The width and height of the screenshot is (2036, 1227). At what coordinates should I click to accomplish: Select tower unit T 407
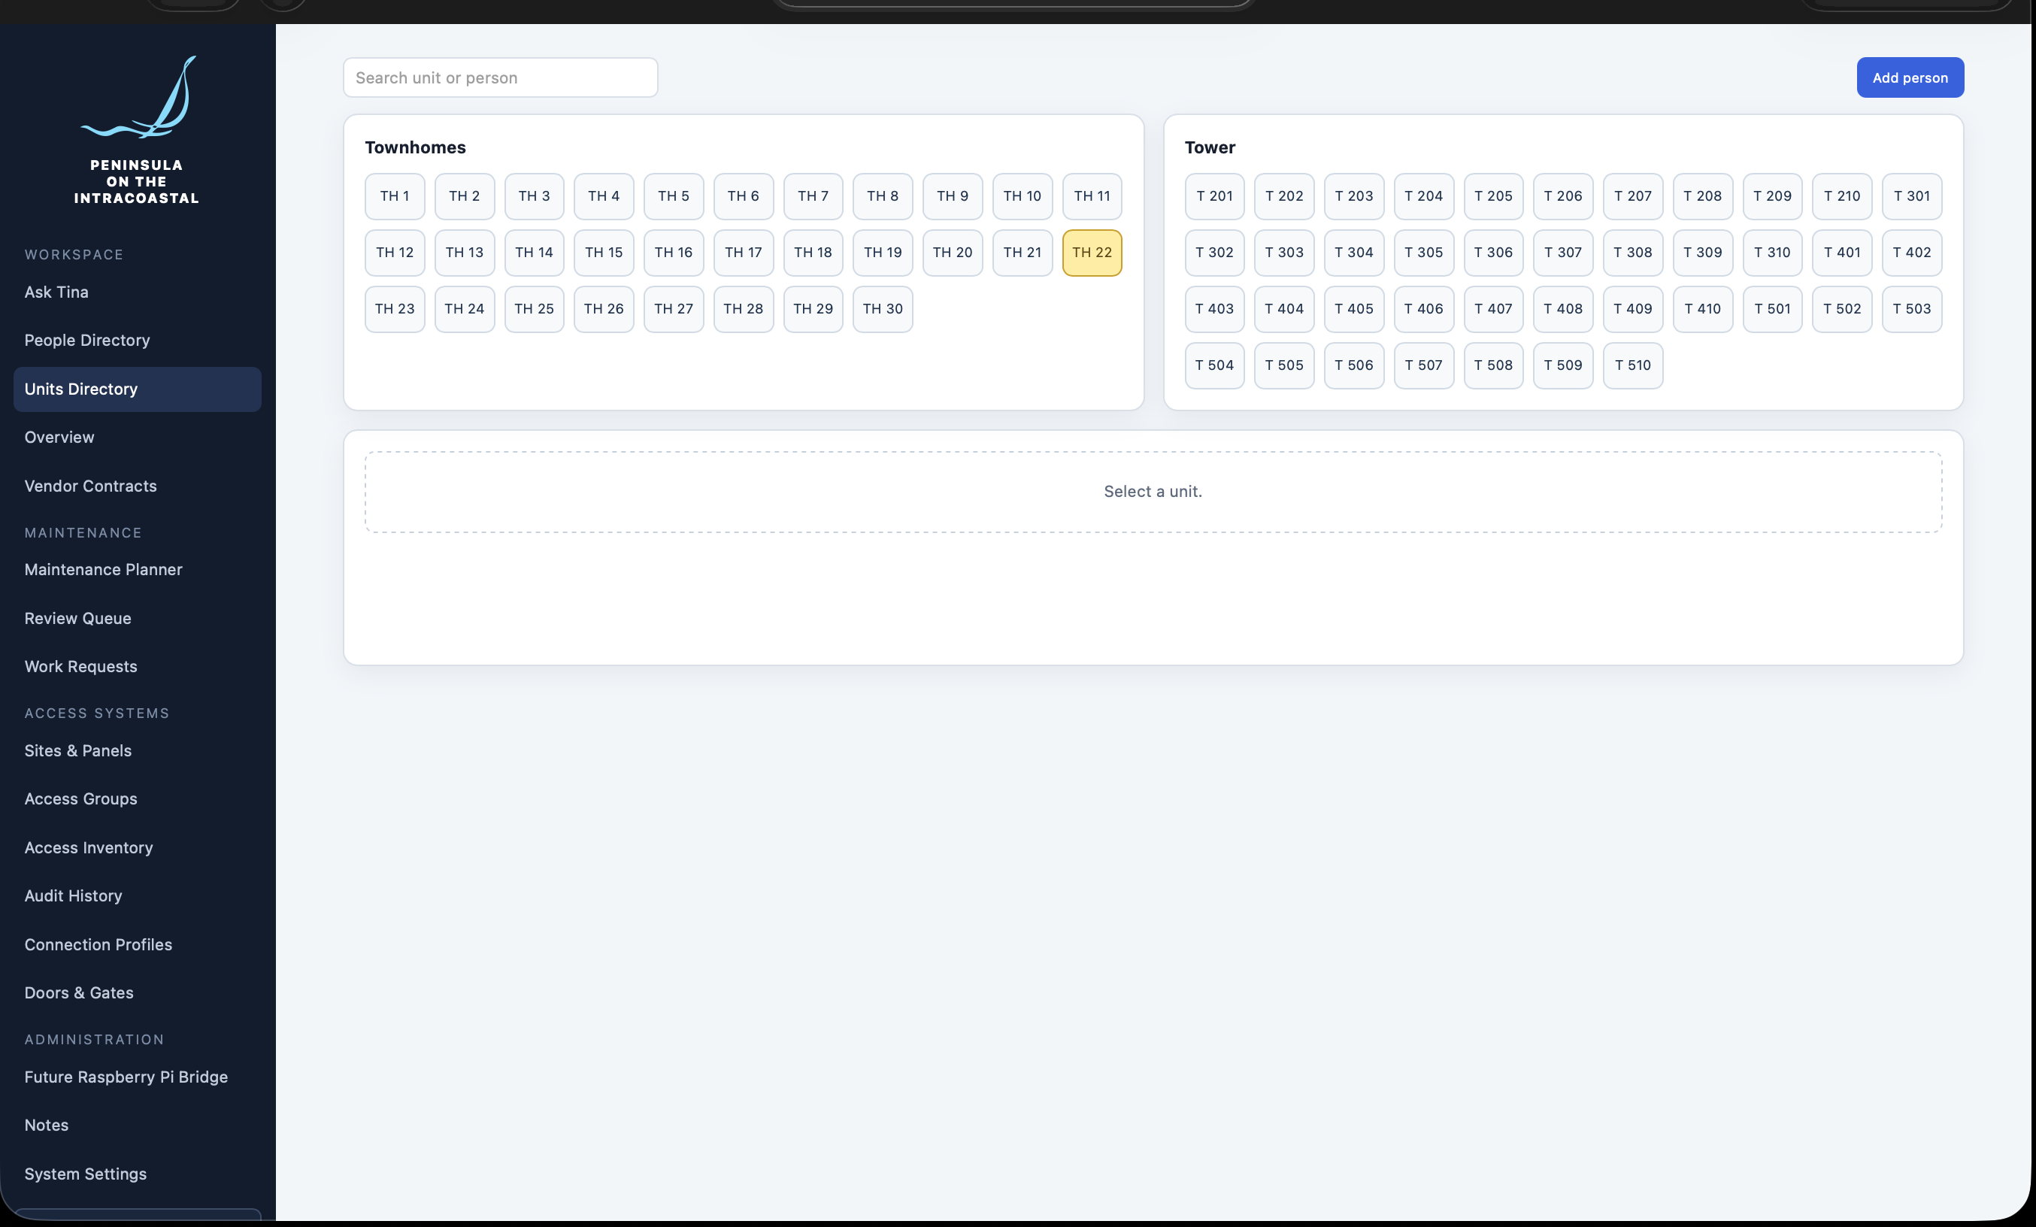1493,308
